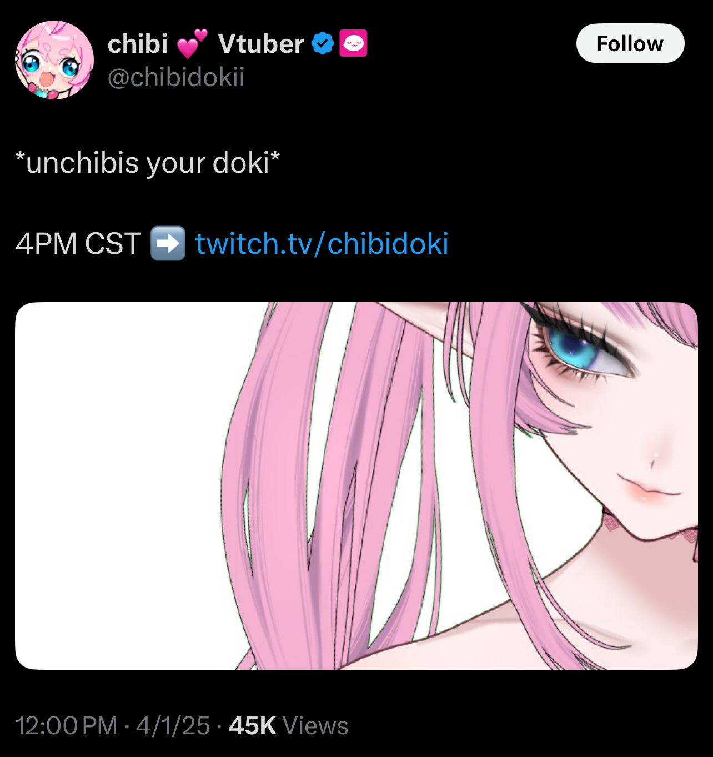713x757 pixels.
Task: Click the two pink hearts emoji
Action: point(192,44)
